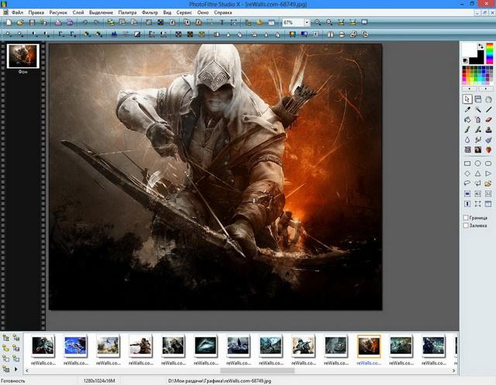Select the Eraser tool
The image size is (496, 385).
(488, 120)
